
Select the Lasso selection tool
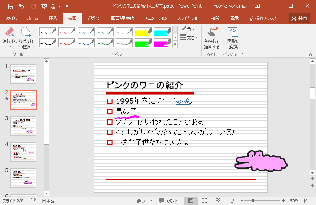[x=26, y=38]
